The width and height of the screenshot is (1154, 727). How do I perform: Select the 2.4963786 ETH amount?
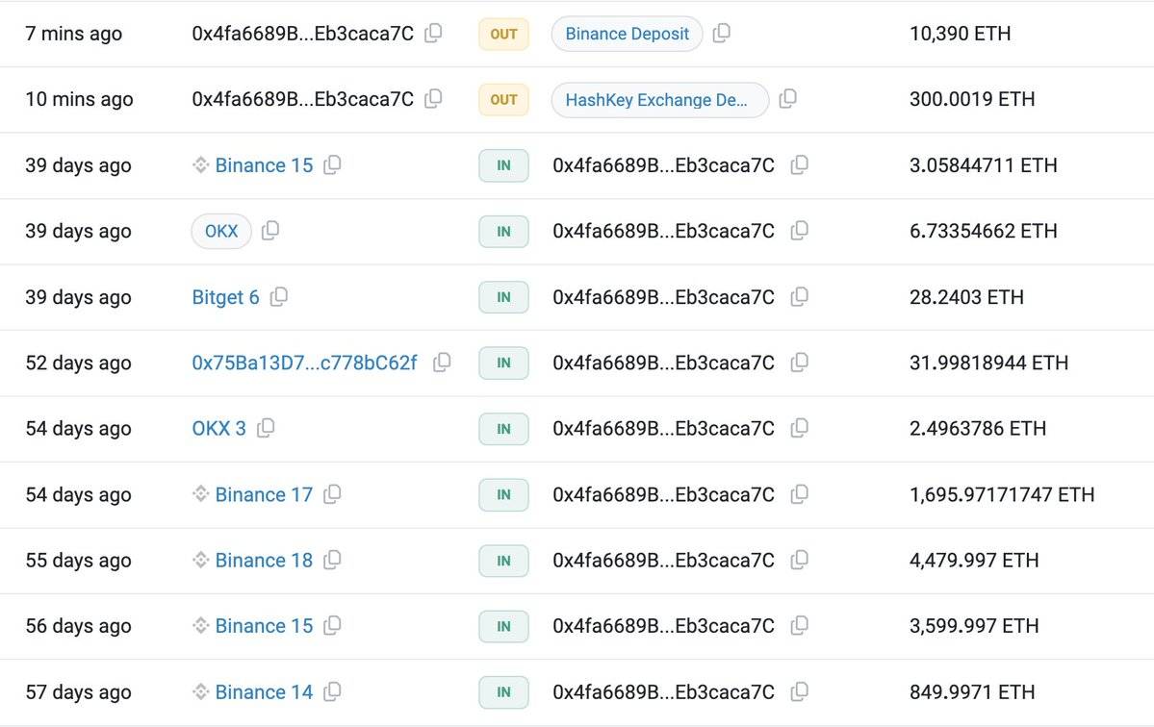pos(977,429)
